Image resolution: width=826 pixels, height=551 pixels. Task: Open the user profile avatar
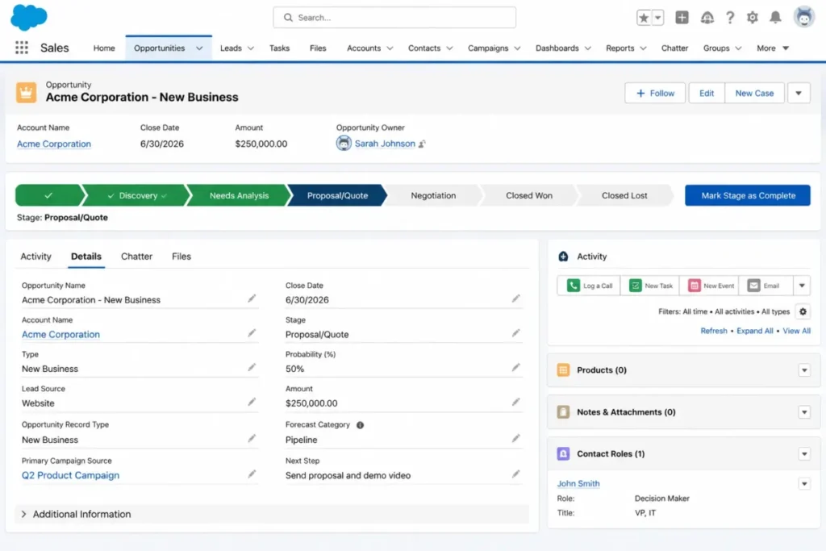pyautogui.click(x=804, y=18)
